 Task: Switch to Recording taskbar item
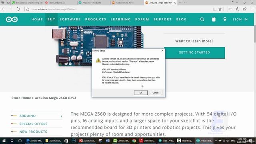pyautogui.click(x=185, y=140)
